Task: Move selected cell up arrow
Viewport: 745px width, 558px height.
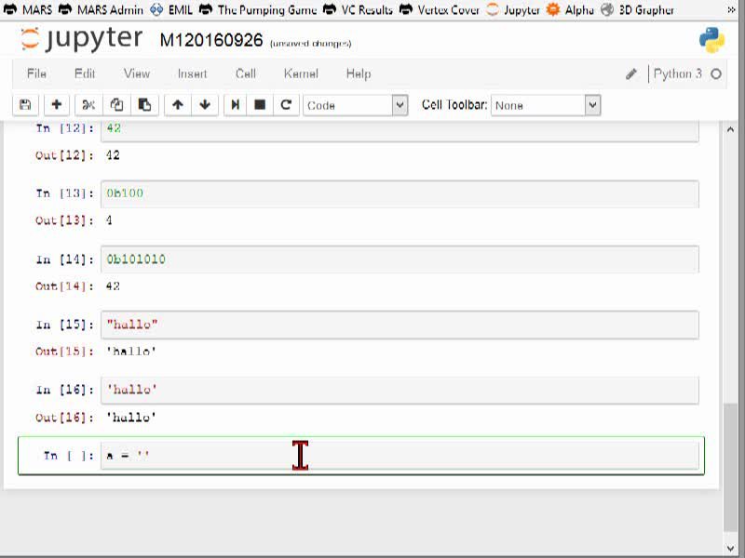Action: [x=178, y=105]
